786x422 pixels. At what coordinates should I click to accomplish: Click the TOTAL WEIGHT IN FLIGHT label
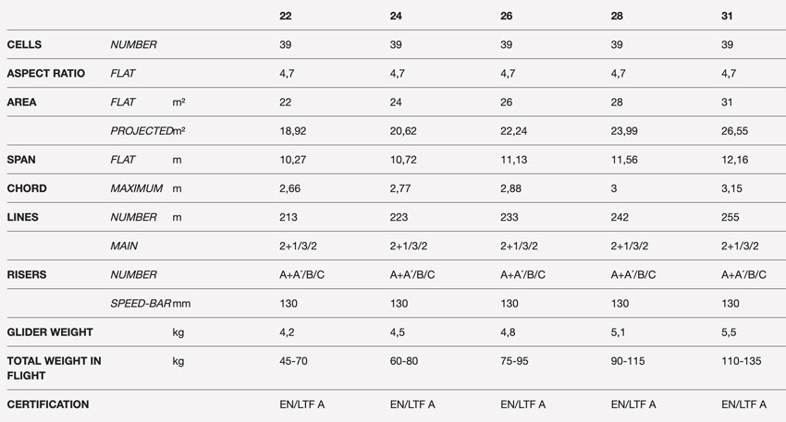(54, 368)
